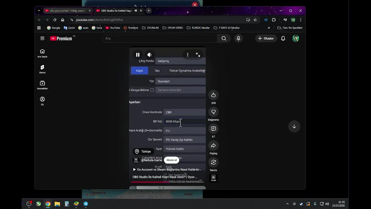371x209 pixels.
Task: Show hidden bookmarks with double chevron
Action: pos(269,28)
